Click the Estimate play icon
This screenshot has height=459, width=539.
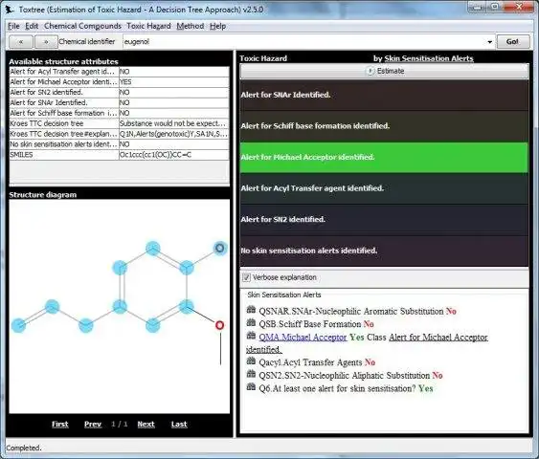371,71
